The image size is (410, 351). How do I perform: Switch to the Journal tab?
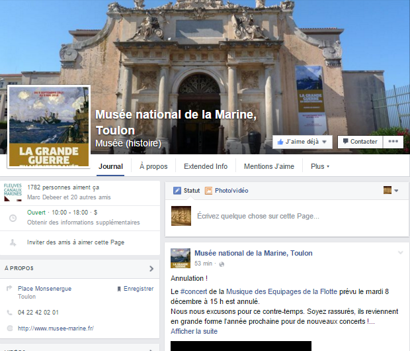pos(110,167)
